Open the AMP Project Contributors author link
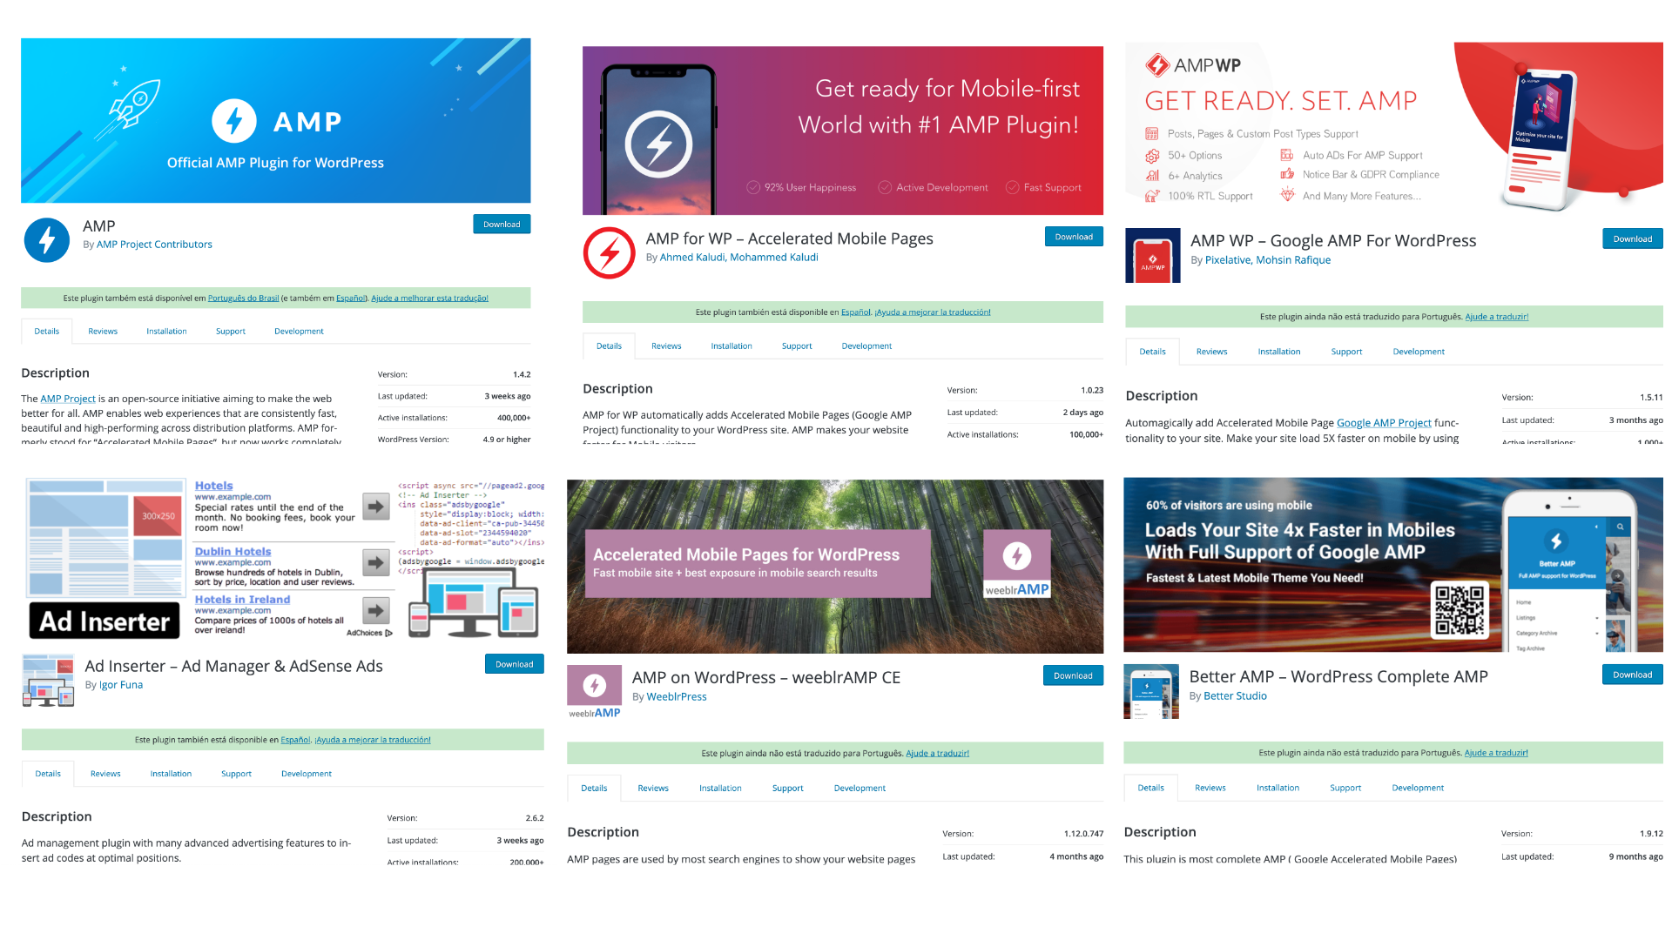The width and height of the screenshot is (1672, 940). [154, 245]
